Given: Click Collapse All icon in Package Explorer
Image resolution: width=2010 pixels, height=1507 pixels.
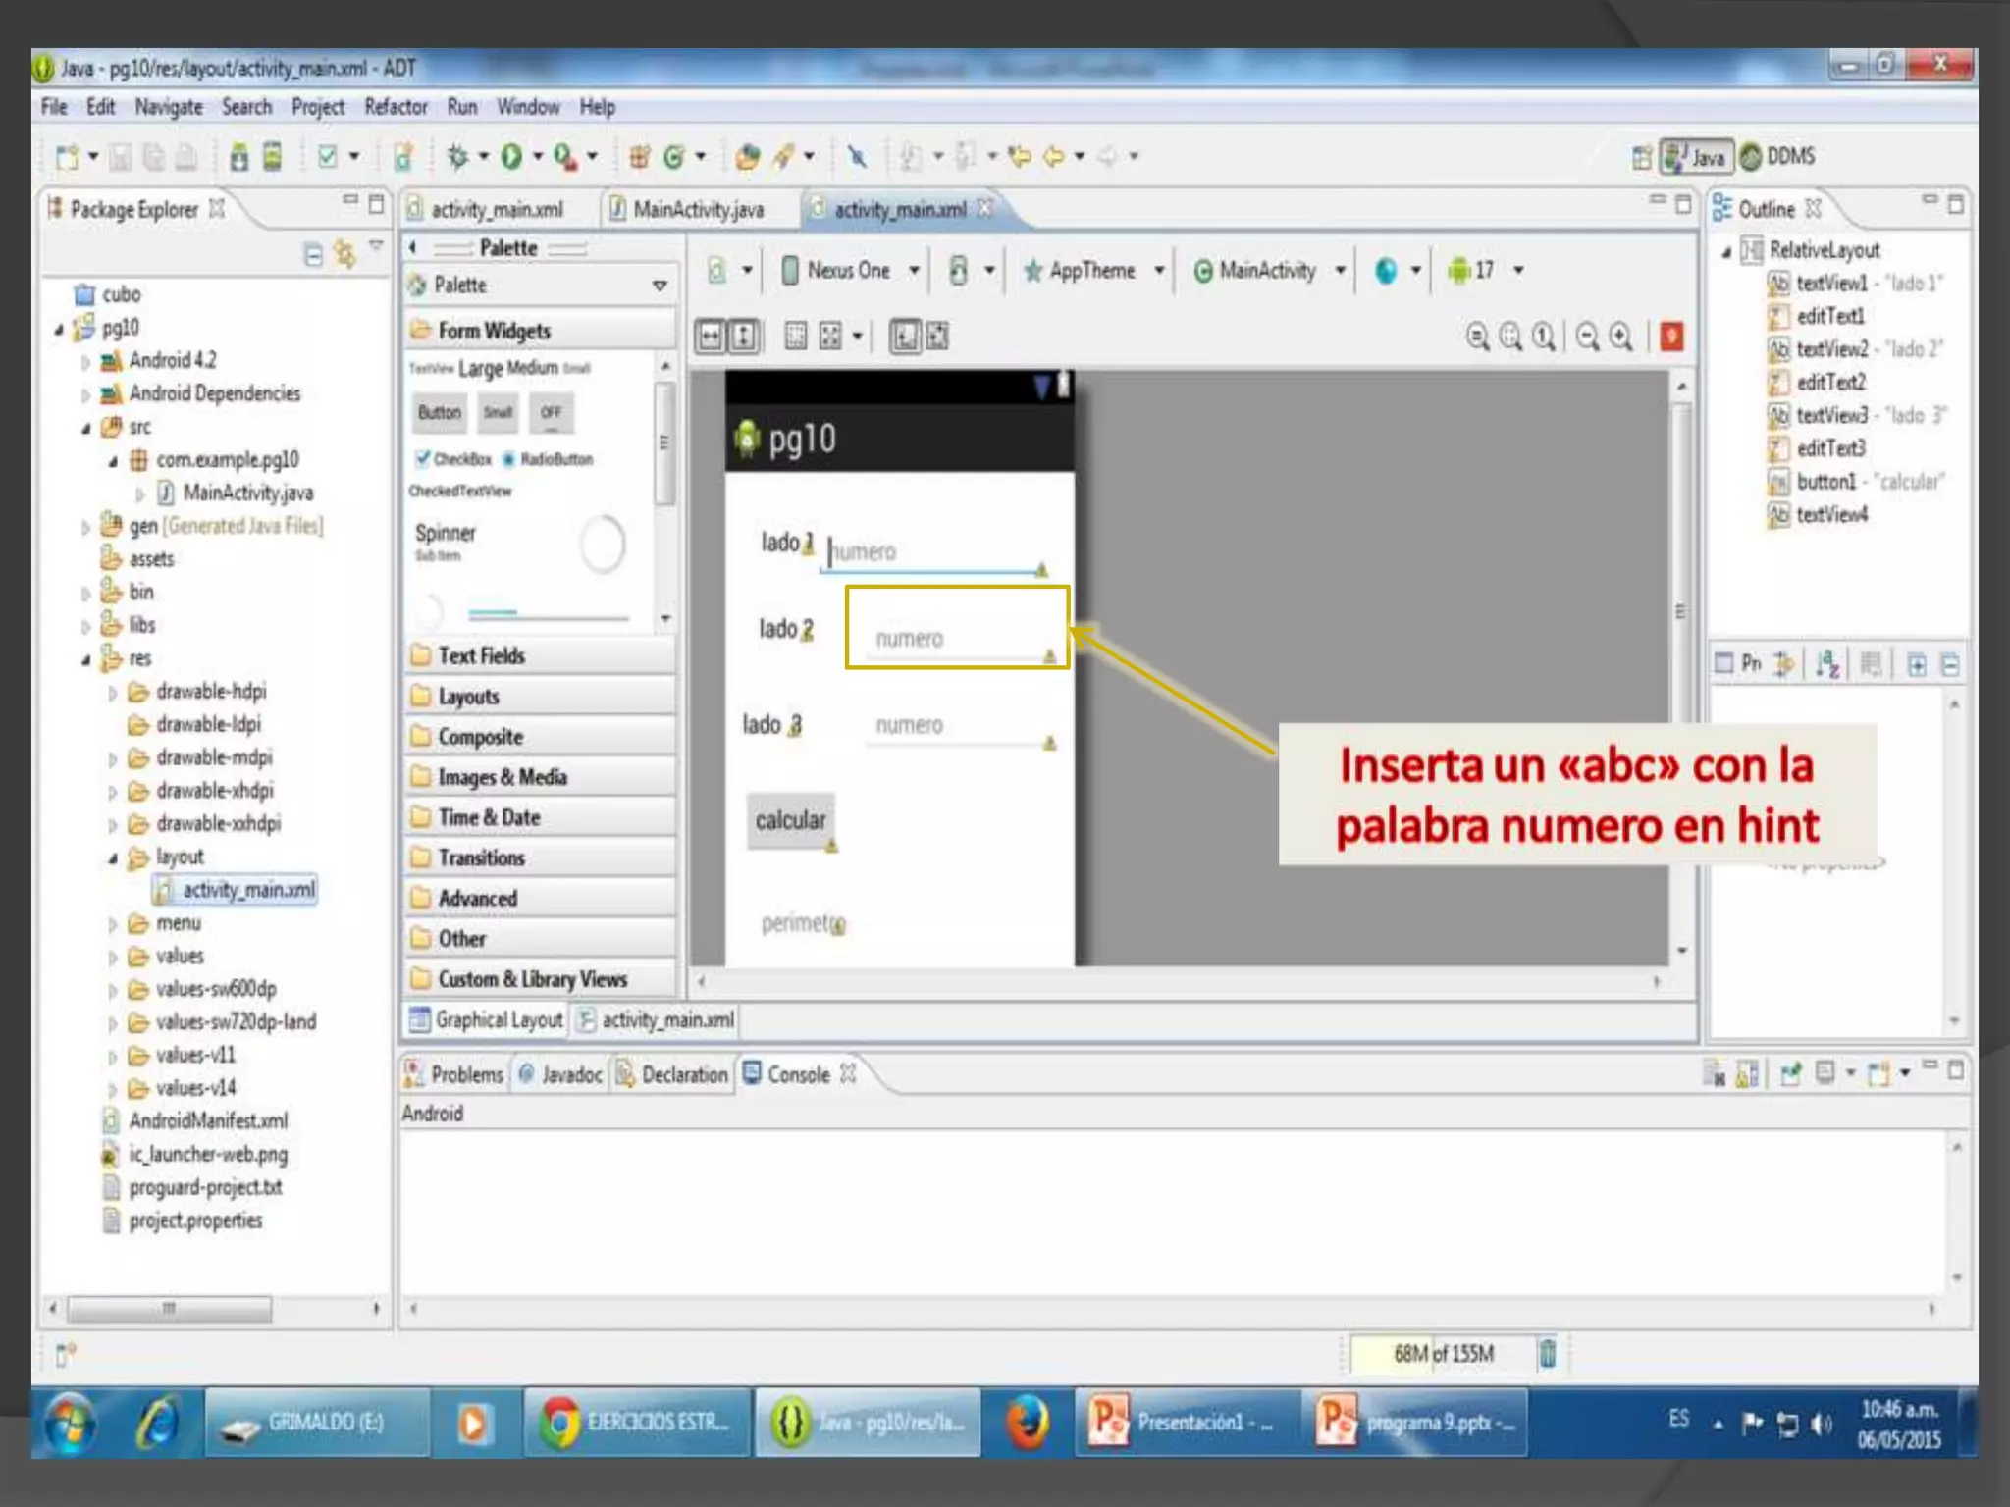Looking at the screenshot, I should coord(313,255).
